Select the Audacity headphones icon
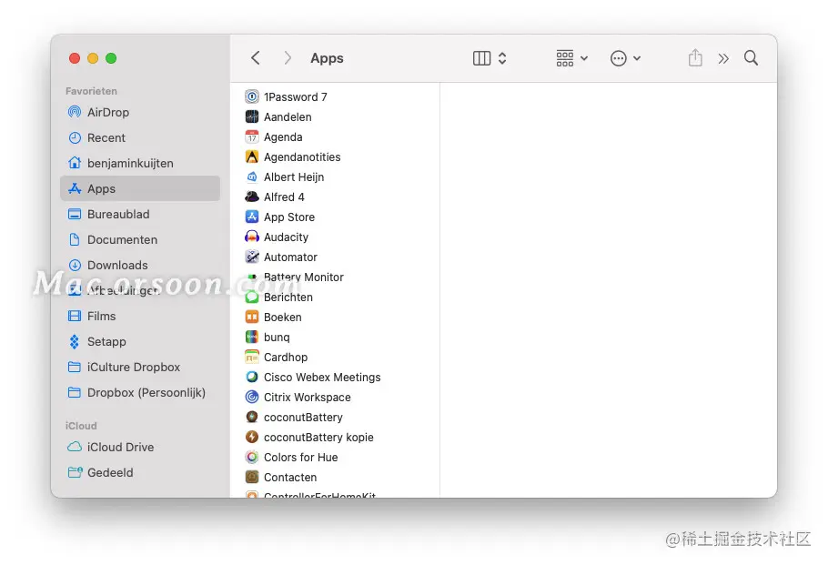The image size is (828, 565). click(252, 237)
